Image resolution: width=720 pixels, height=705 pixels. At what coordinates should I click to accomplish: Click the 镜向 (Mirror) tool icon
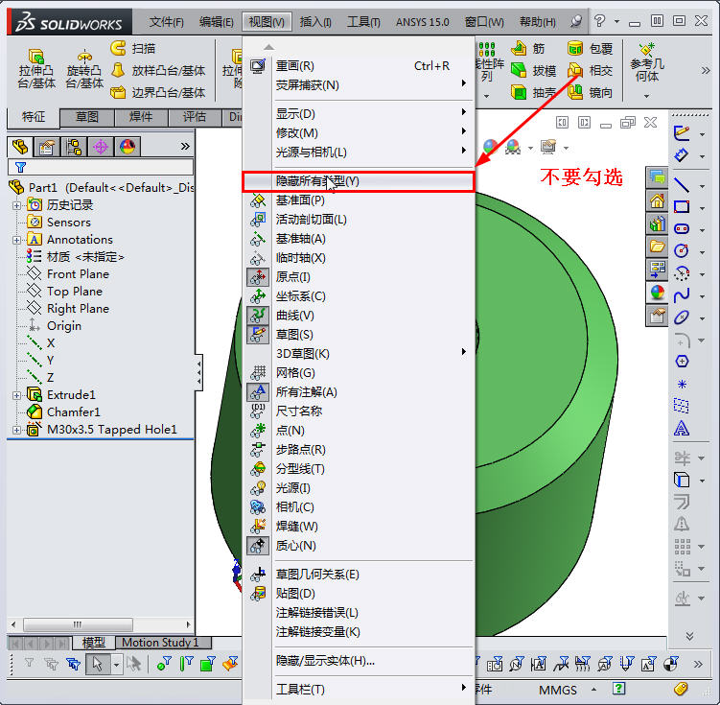click(575, 92)
